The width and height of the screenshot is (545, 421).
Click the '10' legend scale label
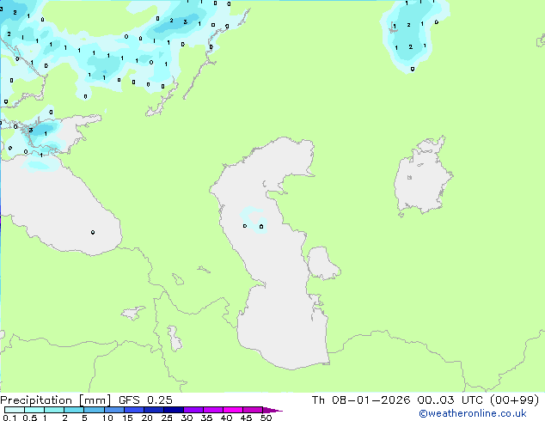coord(107,418)
